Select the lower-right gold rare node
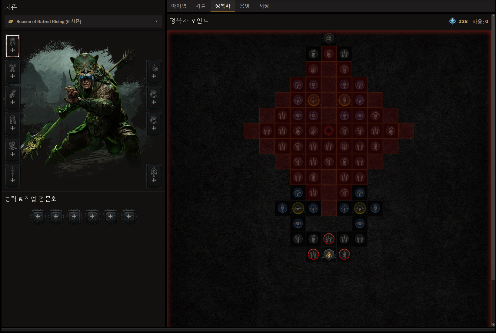 pos(360,208)
